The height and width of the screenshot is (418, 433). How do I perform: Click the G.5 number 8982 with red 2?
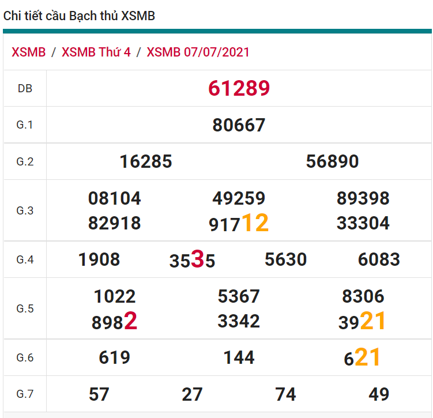click(114, 322)
